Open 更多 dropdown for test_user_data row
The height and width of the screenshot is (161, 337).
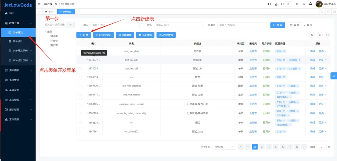point(322,51)
